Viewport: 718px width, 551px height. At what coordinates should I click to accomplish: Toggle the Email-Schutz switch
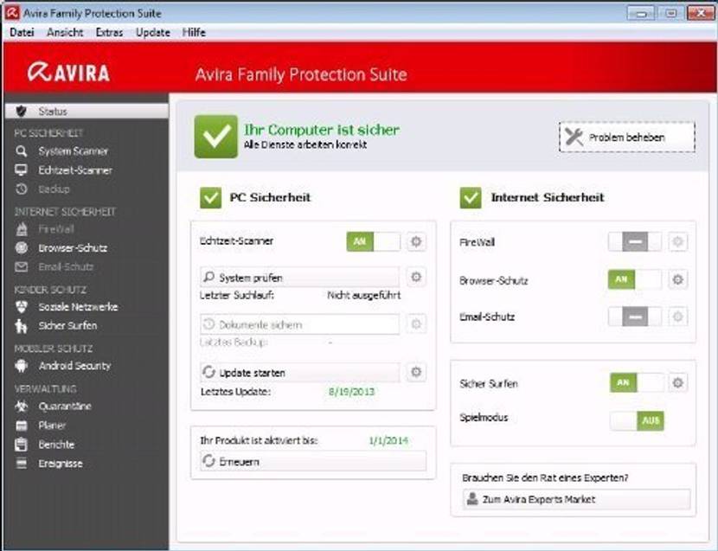(635, 317)
